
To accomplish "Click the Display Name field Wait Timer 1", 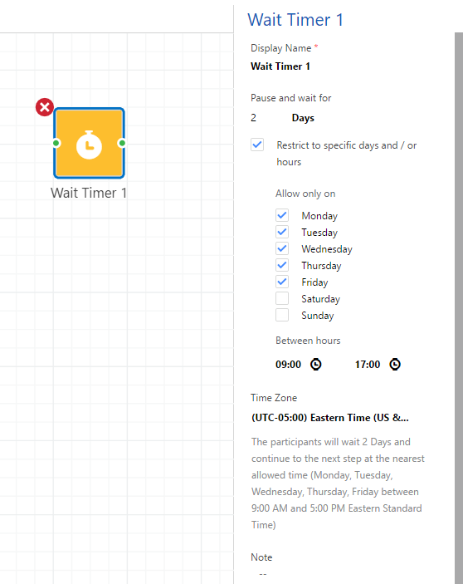I will pos(280,66).
